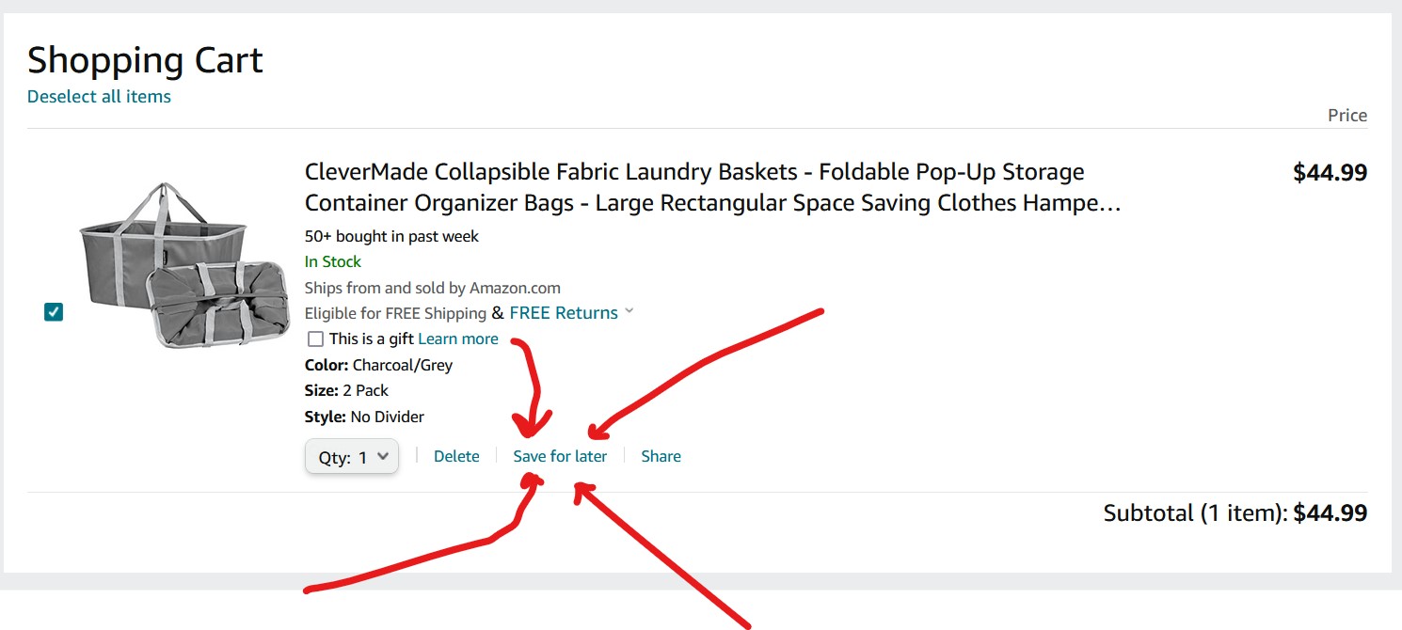This screenshot has width=1402, height=630.
Task: Click the "Price" column header
Action: coord(1346,116)
